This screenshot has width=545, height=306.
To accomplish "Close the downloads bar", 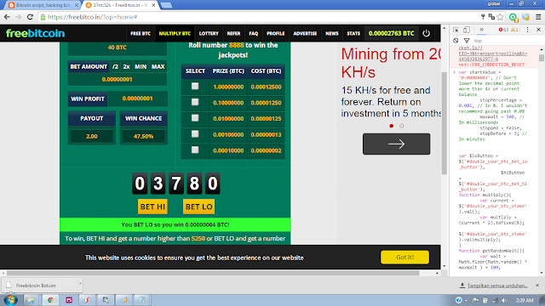I will [537, 286].
